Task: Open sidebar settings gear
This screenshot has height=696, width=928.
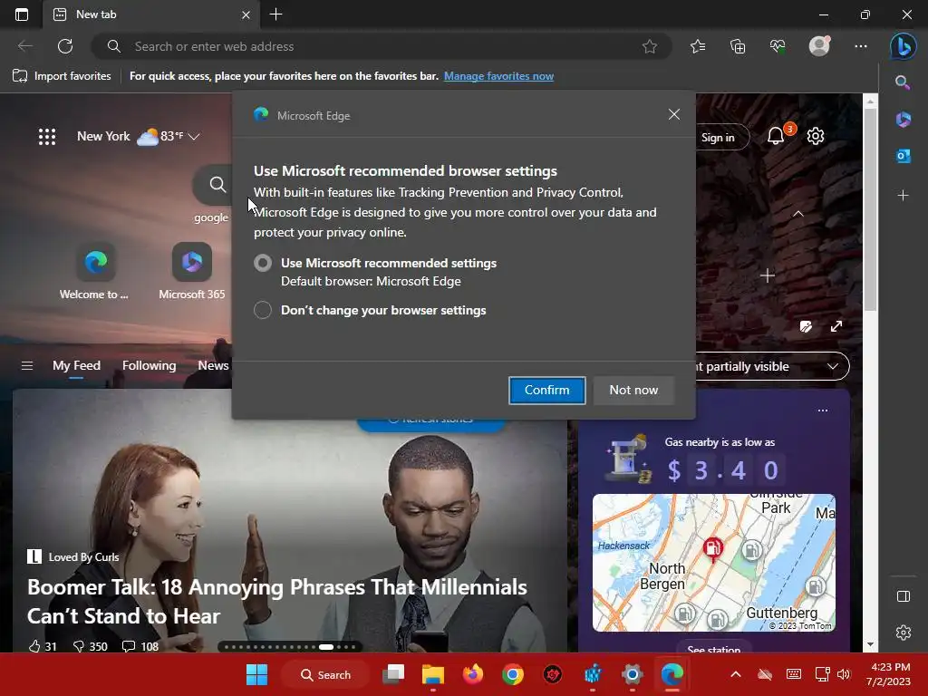Action: coord(904,632)
